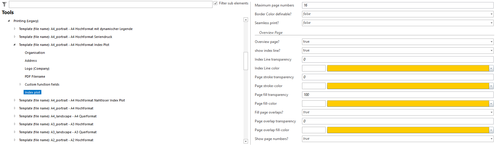Image resolution: width=496 pixels, height=145 pixels.
Task: Collapse the Printing (Legacy) tree node
Action: coord(9,21)
